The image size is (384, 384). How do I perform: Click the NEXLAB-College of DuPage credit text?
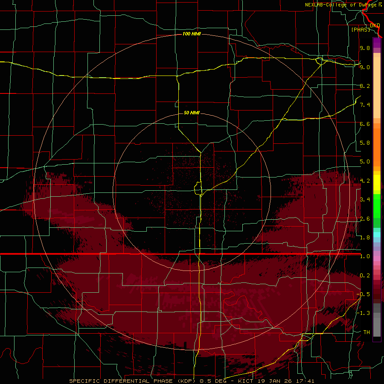(343, 5)
